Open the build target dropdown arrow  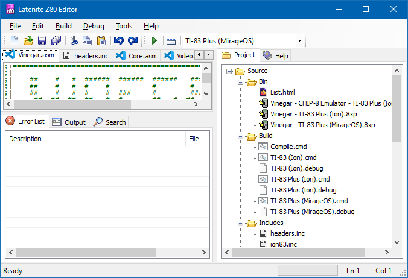(299, 41)
